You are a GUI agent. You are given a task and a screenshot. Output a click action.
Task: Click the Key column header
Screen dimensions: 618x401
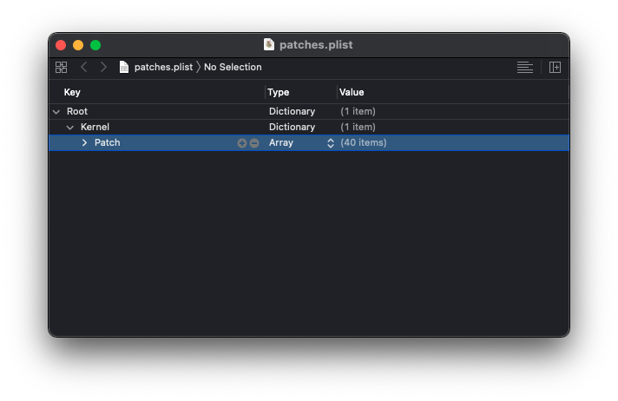73,92
